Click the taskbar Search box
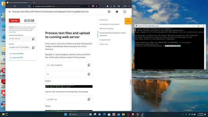208x117 pixels. [80, 114]
